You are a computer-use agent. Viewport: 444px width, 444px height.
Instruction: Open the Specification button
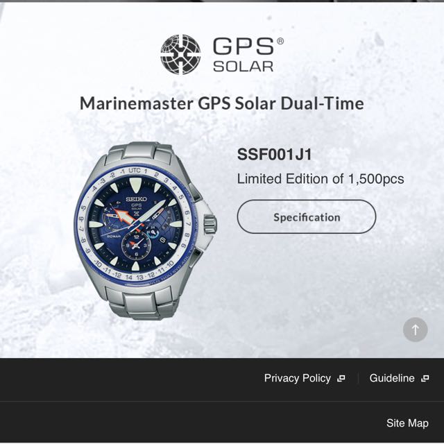(x=307, y=217)
